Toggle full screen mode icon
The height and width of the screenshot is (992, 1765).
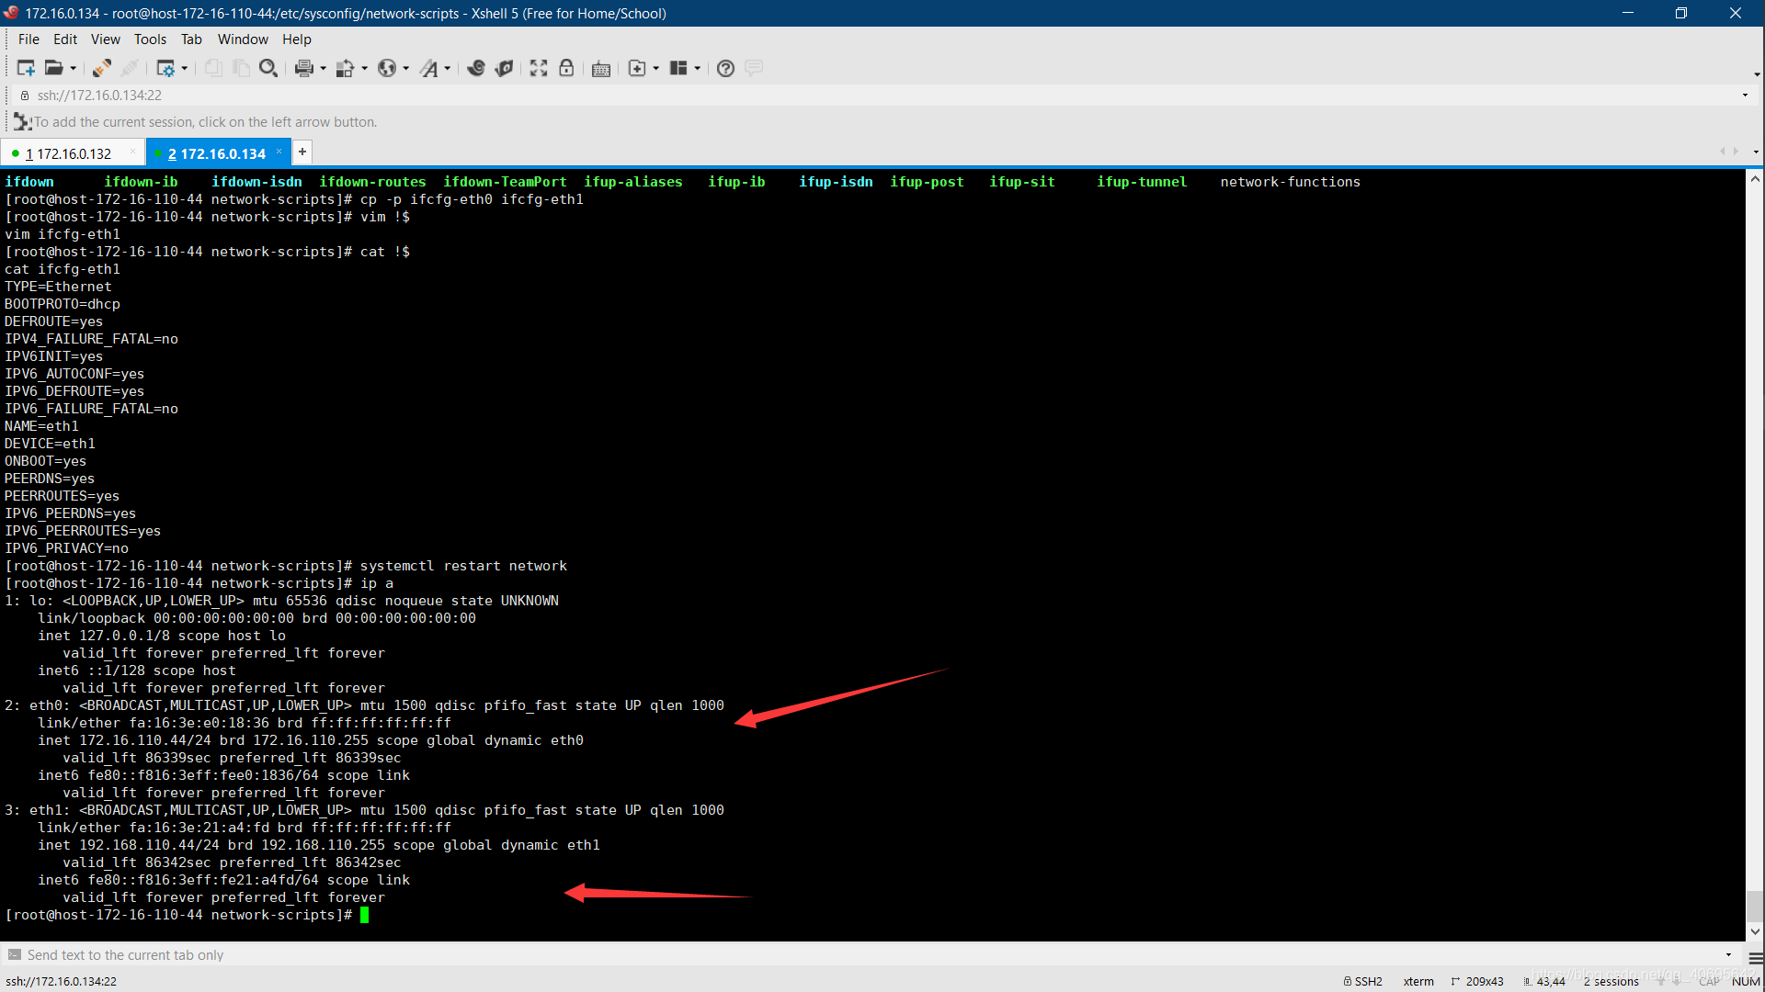(539, 68)
